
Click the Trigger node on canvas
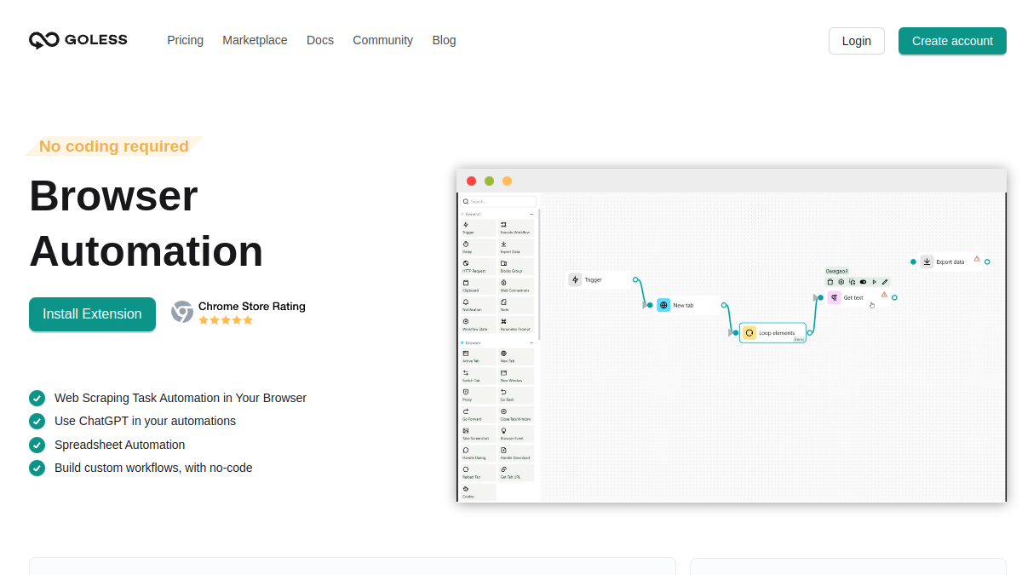599,279
